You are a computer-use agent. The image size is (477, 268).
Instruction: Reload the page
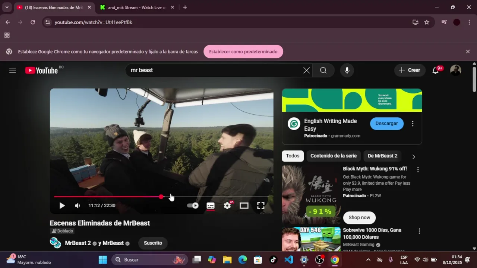coord(33,22)
